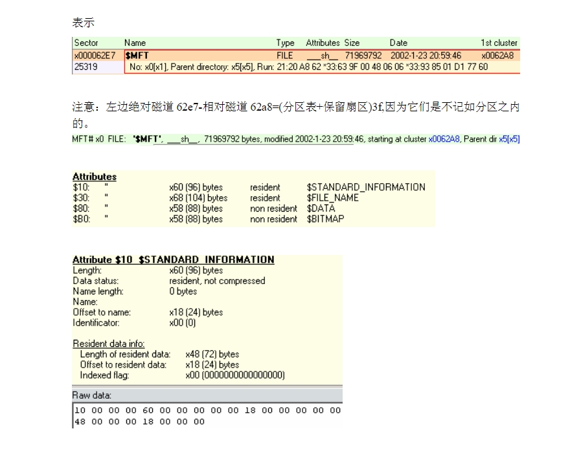
Task: Select sector number 25319
Action: click(x=85, y=67)
